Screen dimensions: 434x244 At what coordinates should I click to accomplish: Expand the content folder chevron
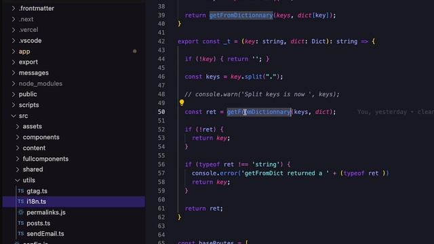18,148
